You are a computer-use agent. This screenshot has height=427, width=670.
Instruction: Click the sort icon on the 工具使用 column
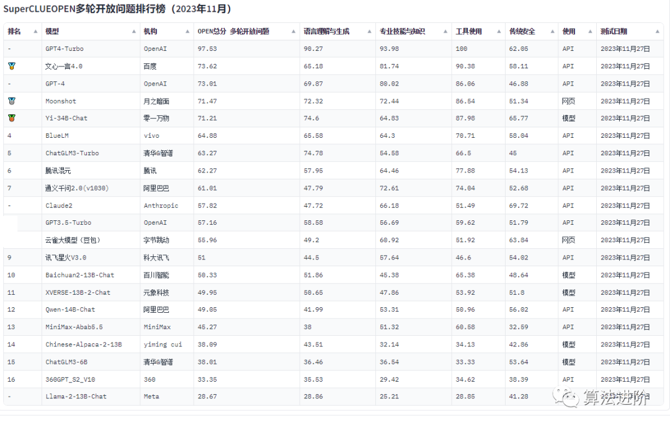[498, 31]
